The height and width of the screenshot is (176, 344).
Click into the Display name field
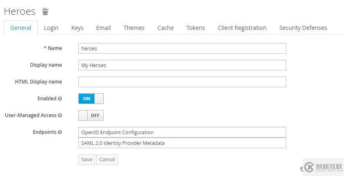pyautogui.click(x=182, y=65)
